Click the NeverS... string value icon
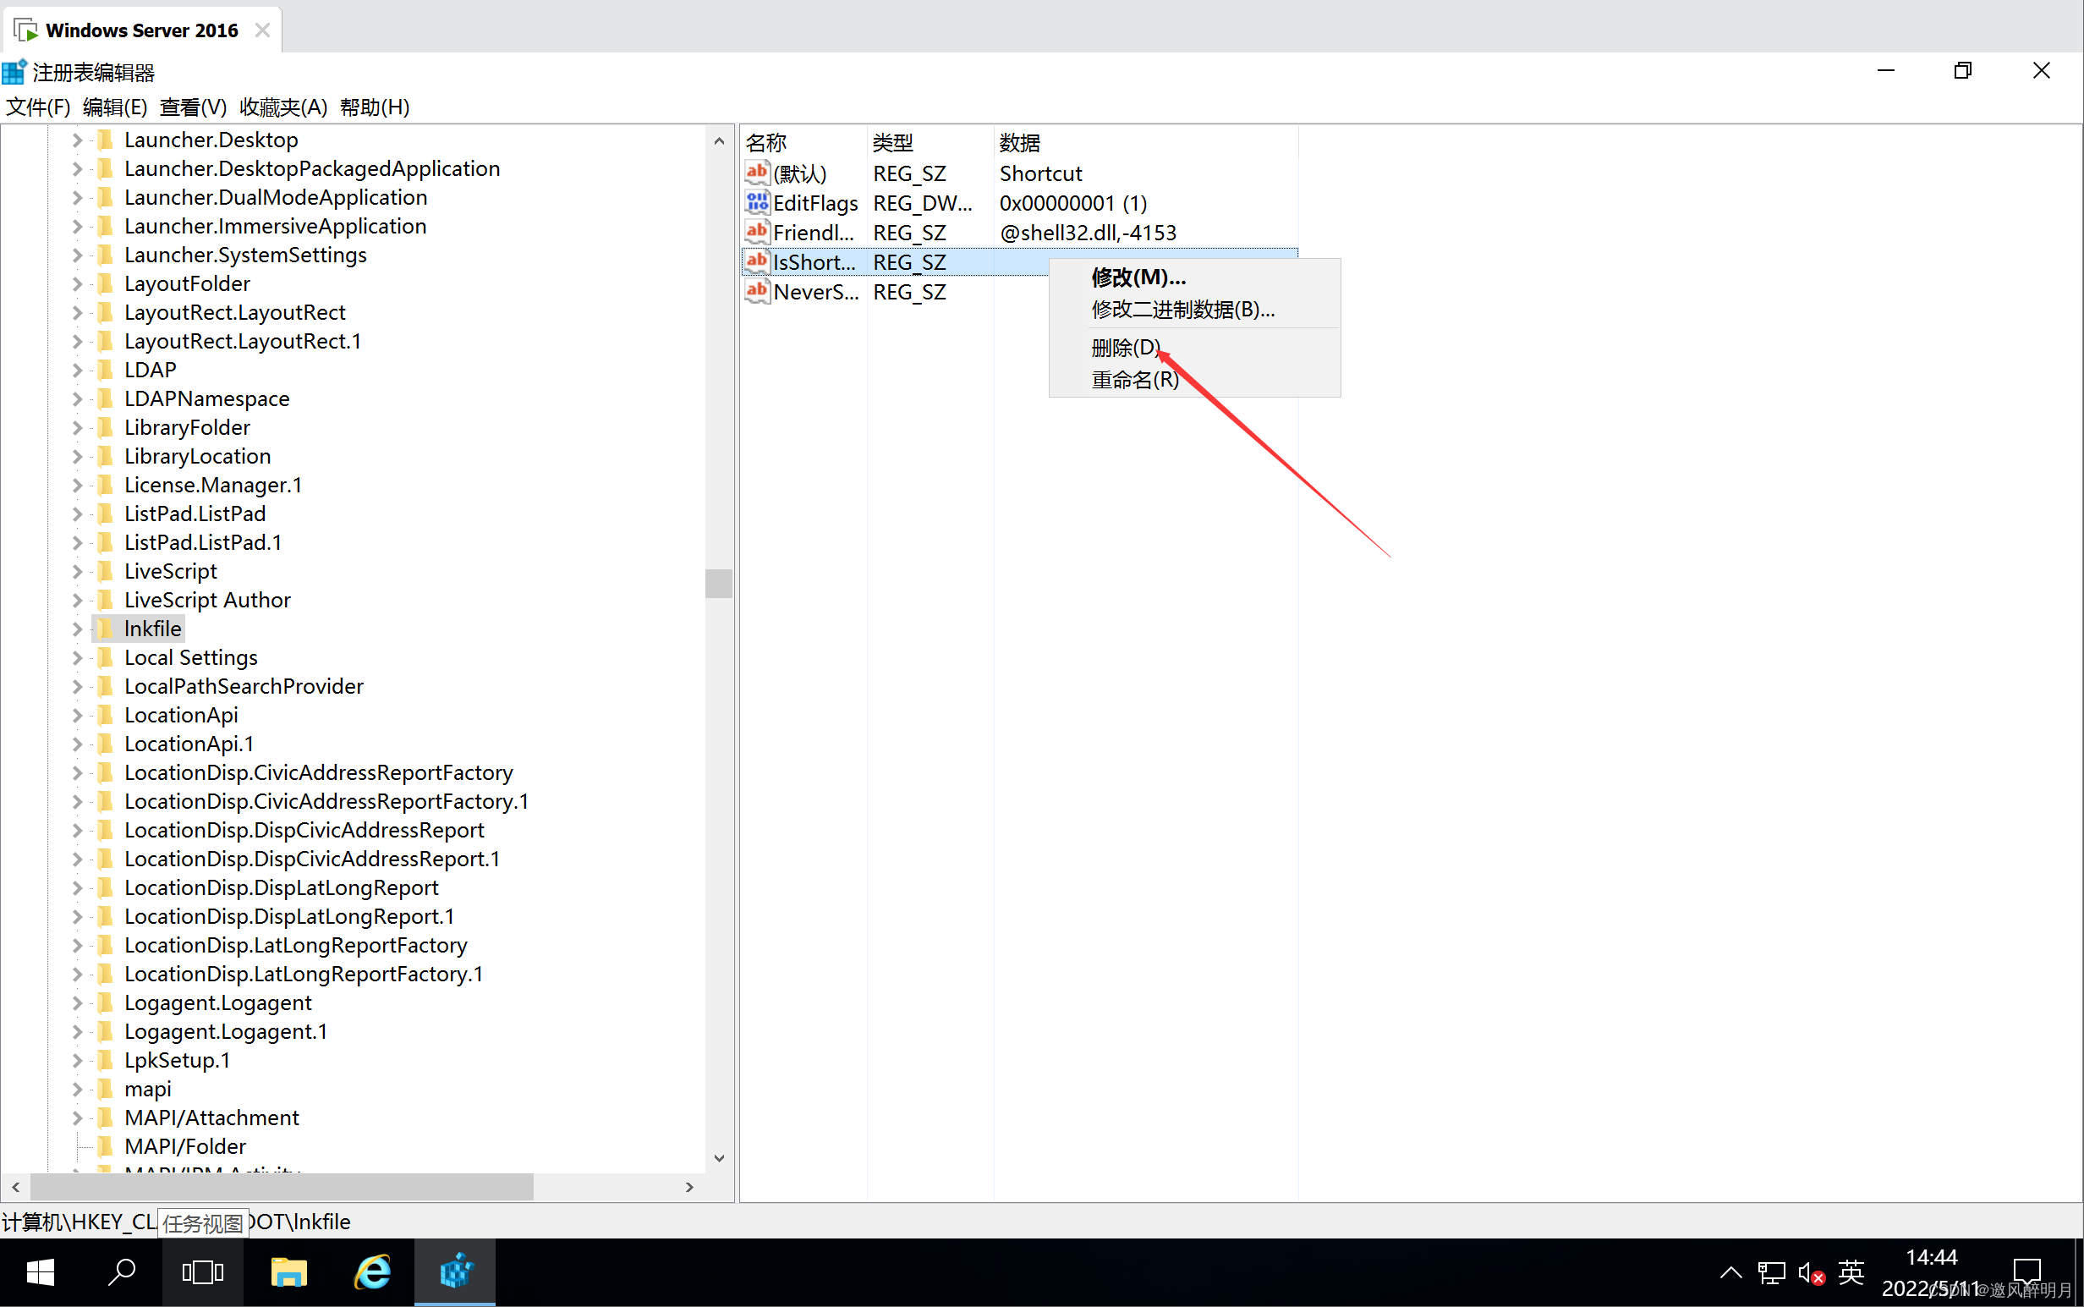 757,290
